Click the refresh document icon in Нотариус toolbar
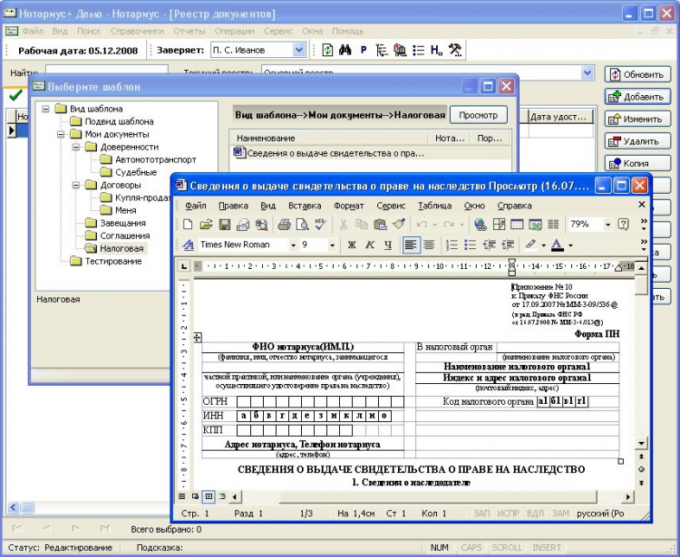Screen dimensions: 680x557 tap(327, 50)
